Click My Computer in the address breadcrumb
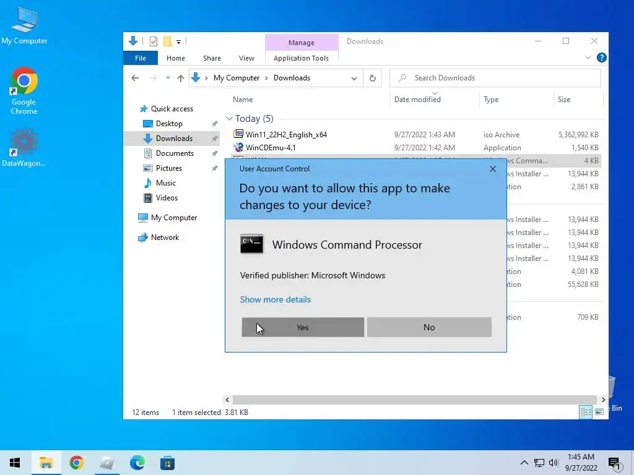 coord(237,78)
